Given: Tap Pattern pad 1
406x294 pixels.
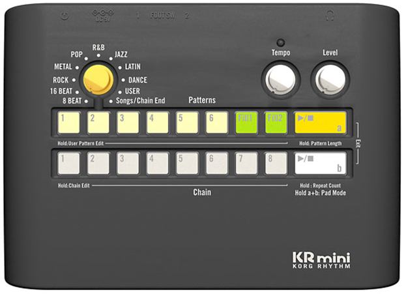Looking at the screenshot, I should (68, 123).
